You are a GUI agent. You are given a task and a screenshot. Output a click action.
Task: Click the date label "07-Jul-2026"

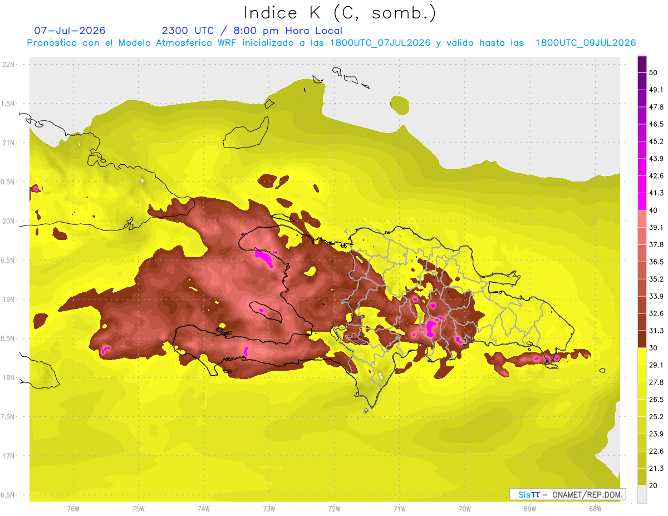pyautogui.click(x=70, y=31)
